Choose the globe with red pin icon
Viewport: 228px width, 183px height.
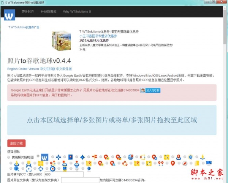click(131, 157)
